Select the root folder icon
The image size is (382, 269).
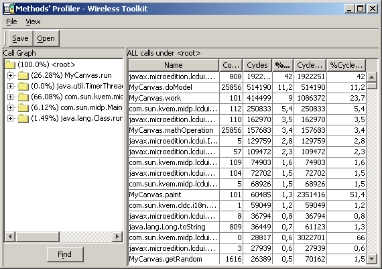click(x=10, y=64)
